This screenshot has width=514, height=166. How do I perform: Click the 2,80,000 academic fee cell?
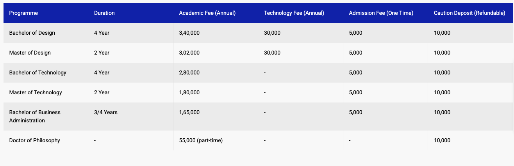189,72
